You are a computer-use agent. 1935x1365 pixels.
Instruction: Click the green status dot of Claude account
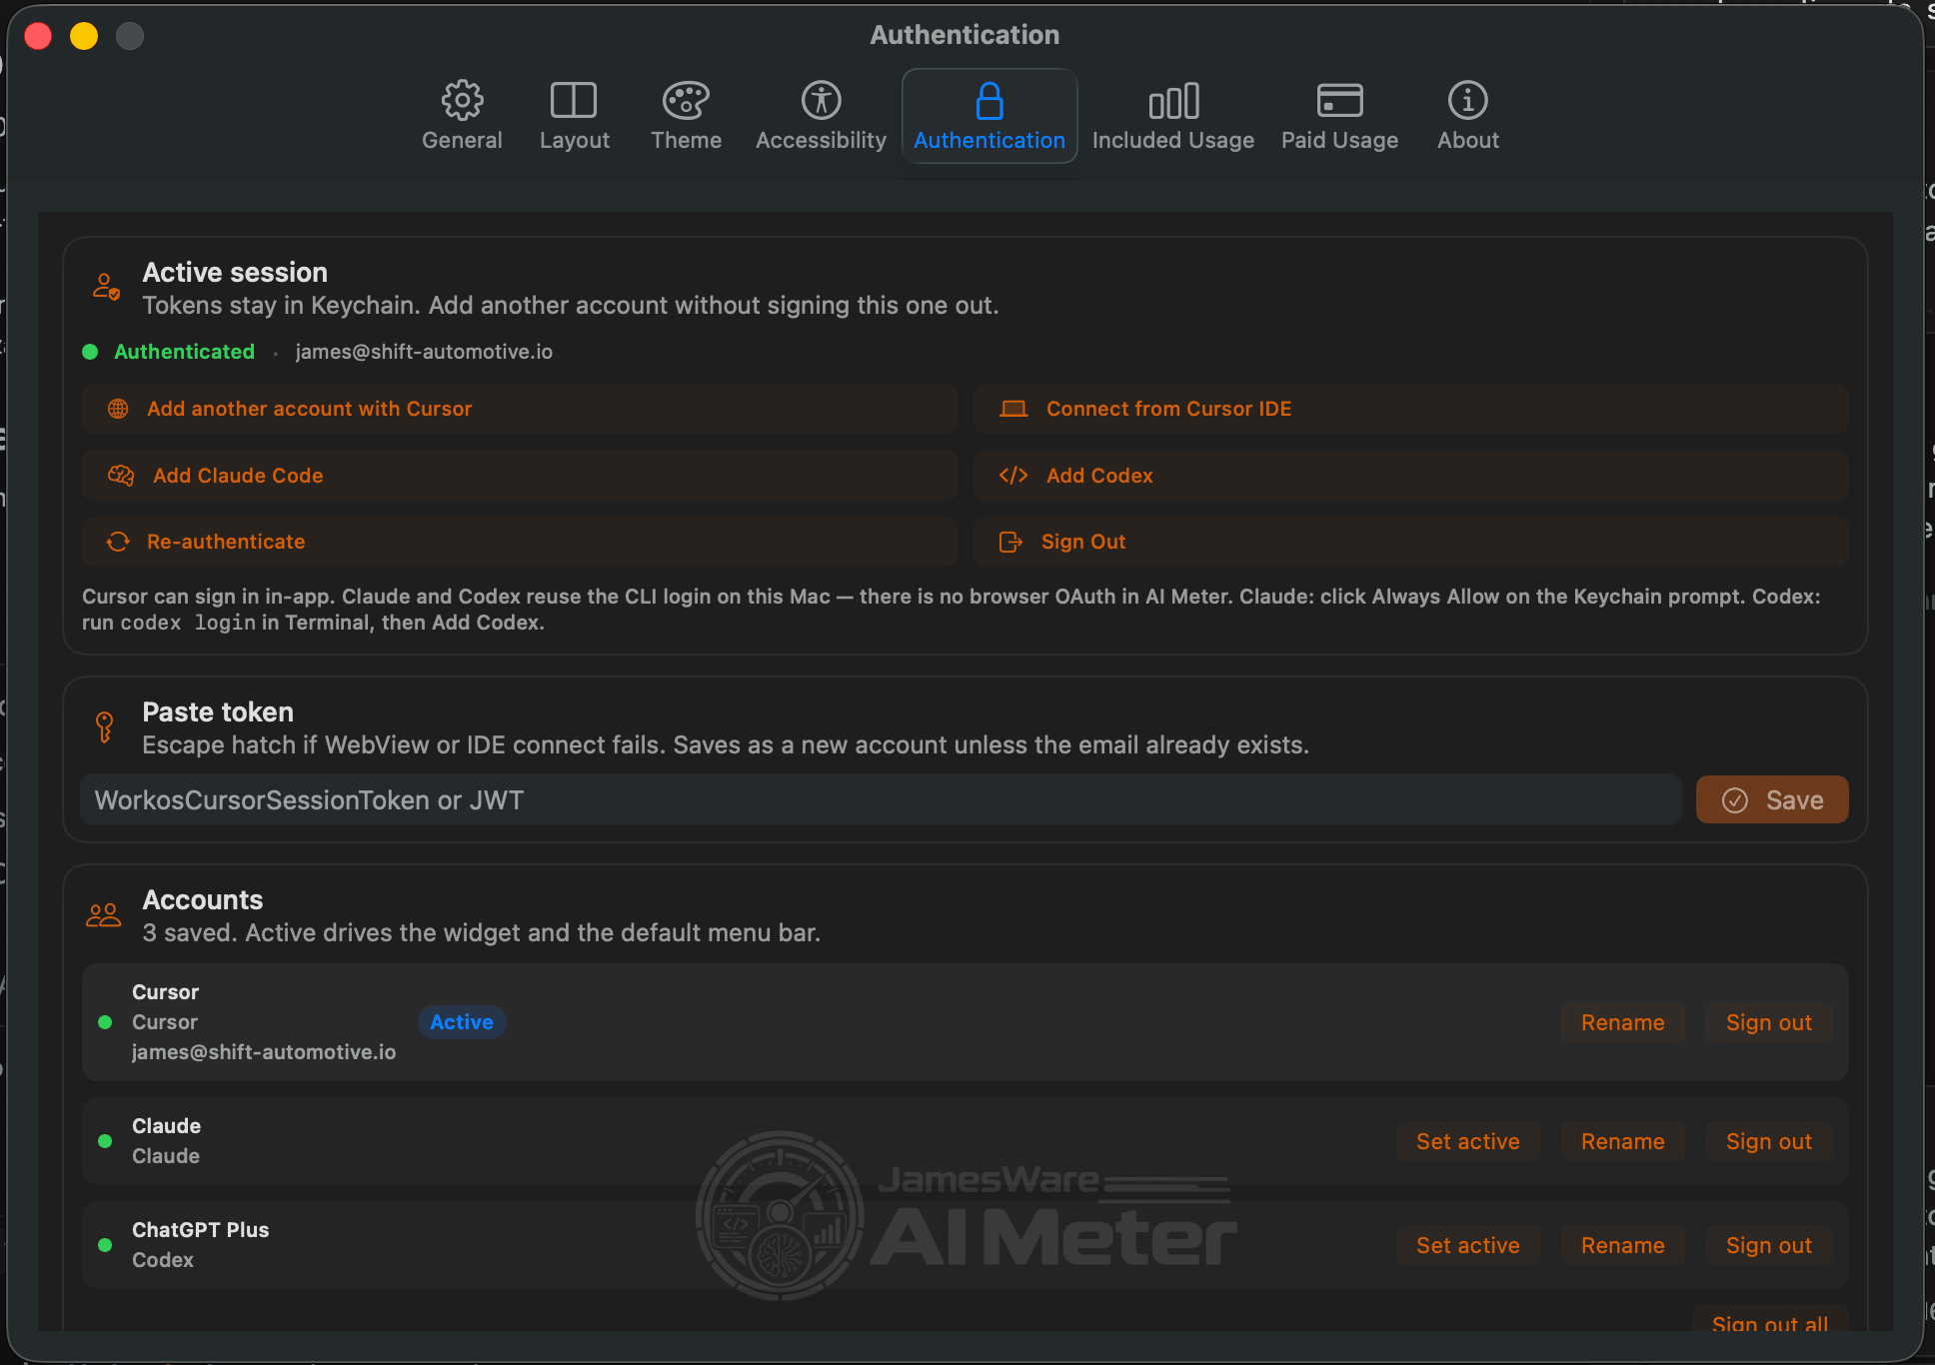tap(105, 1141)
